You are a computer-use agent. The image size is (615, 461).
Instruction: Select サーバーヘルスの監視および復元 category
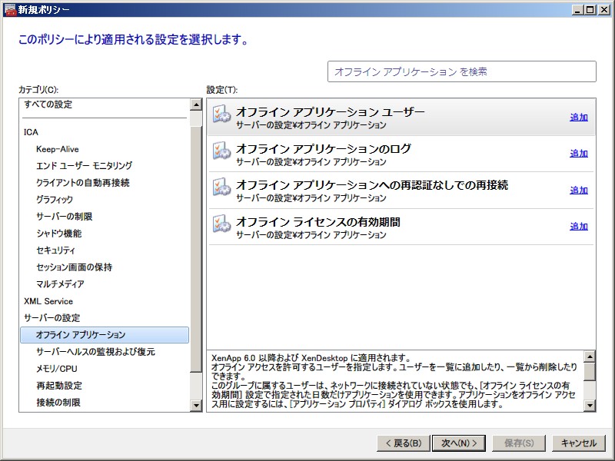click(95, 352)
